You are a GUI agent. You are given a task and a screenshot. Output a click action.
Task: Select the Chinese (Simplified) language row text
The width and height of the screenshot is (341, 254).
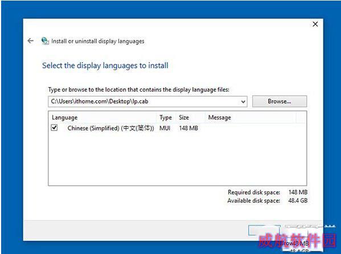pos(110,128)
